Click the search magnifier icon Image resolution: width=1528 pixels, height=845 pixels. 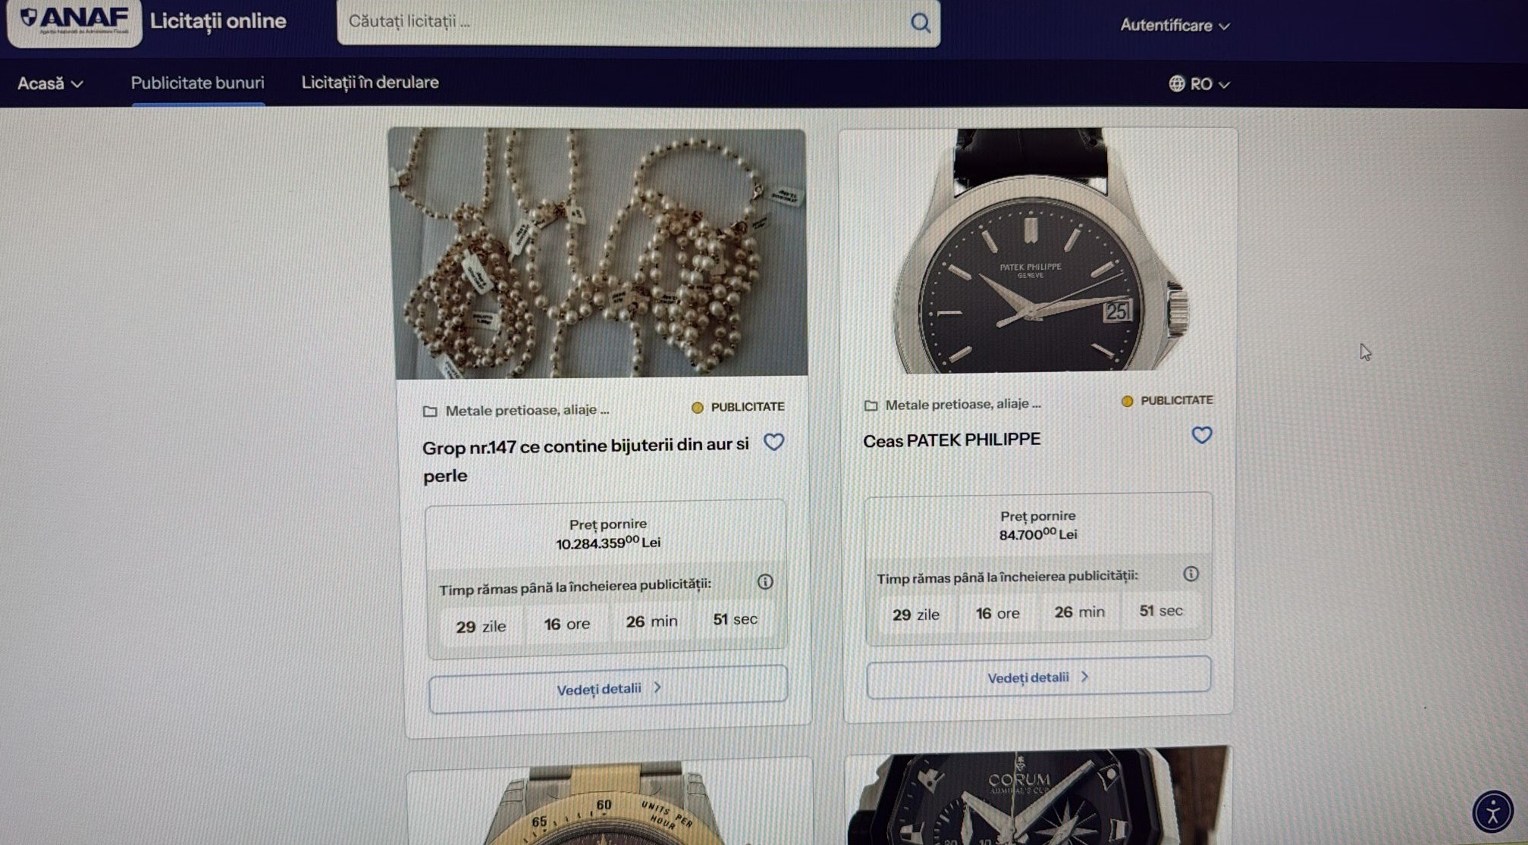(x=920, y=23)
